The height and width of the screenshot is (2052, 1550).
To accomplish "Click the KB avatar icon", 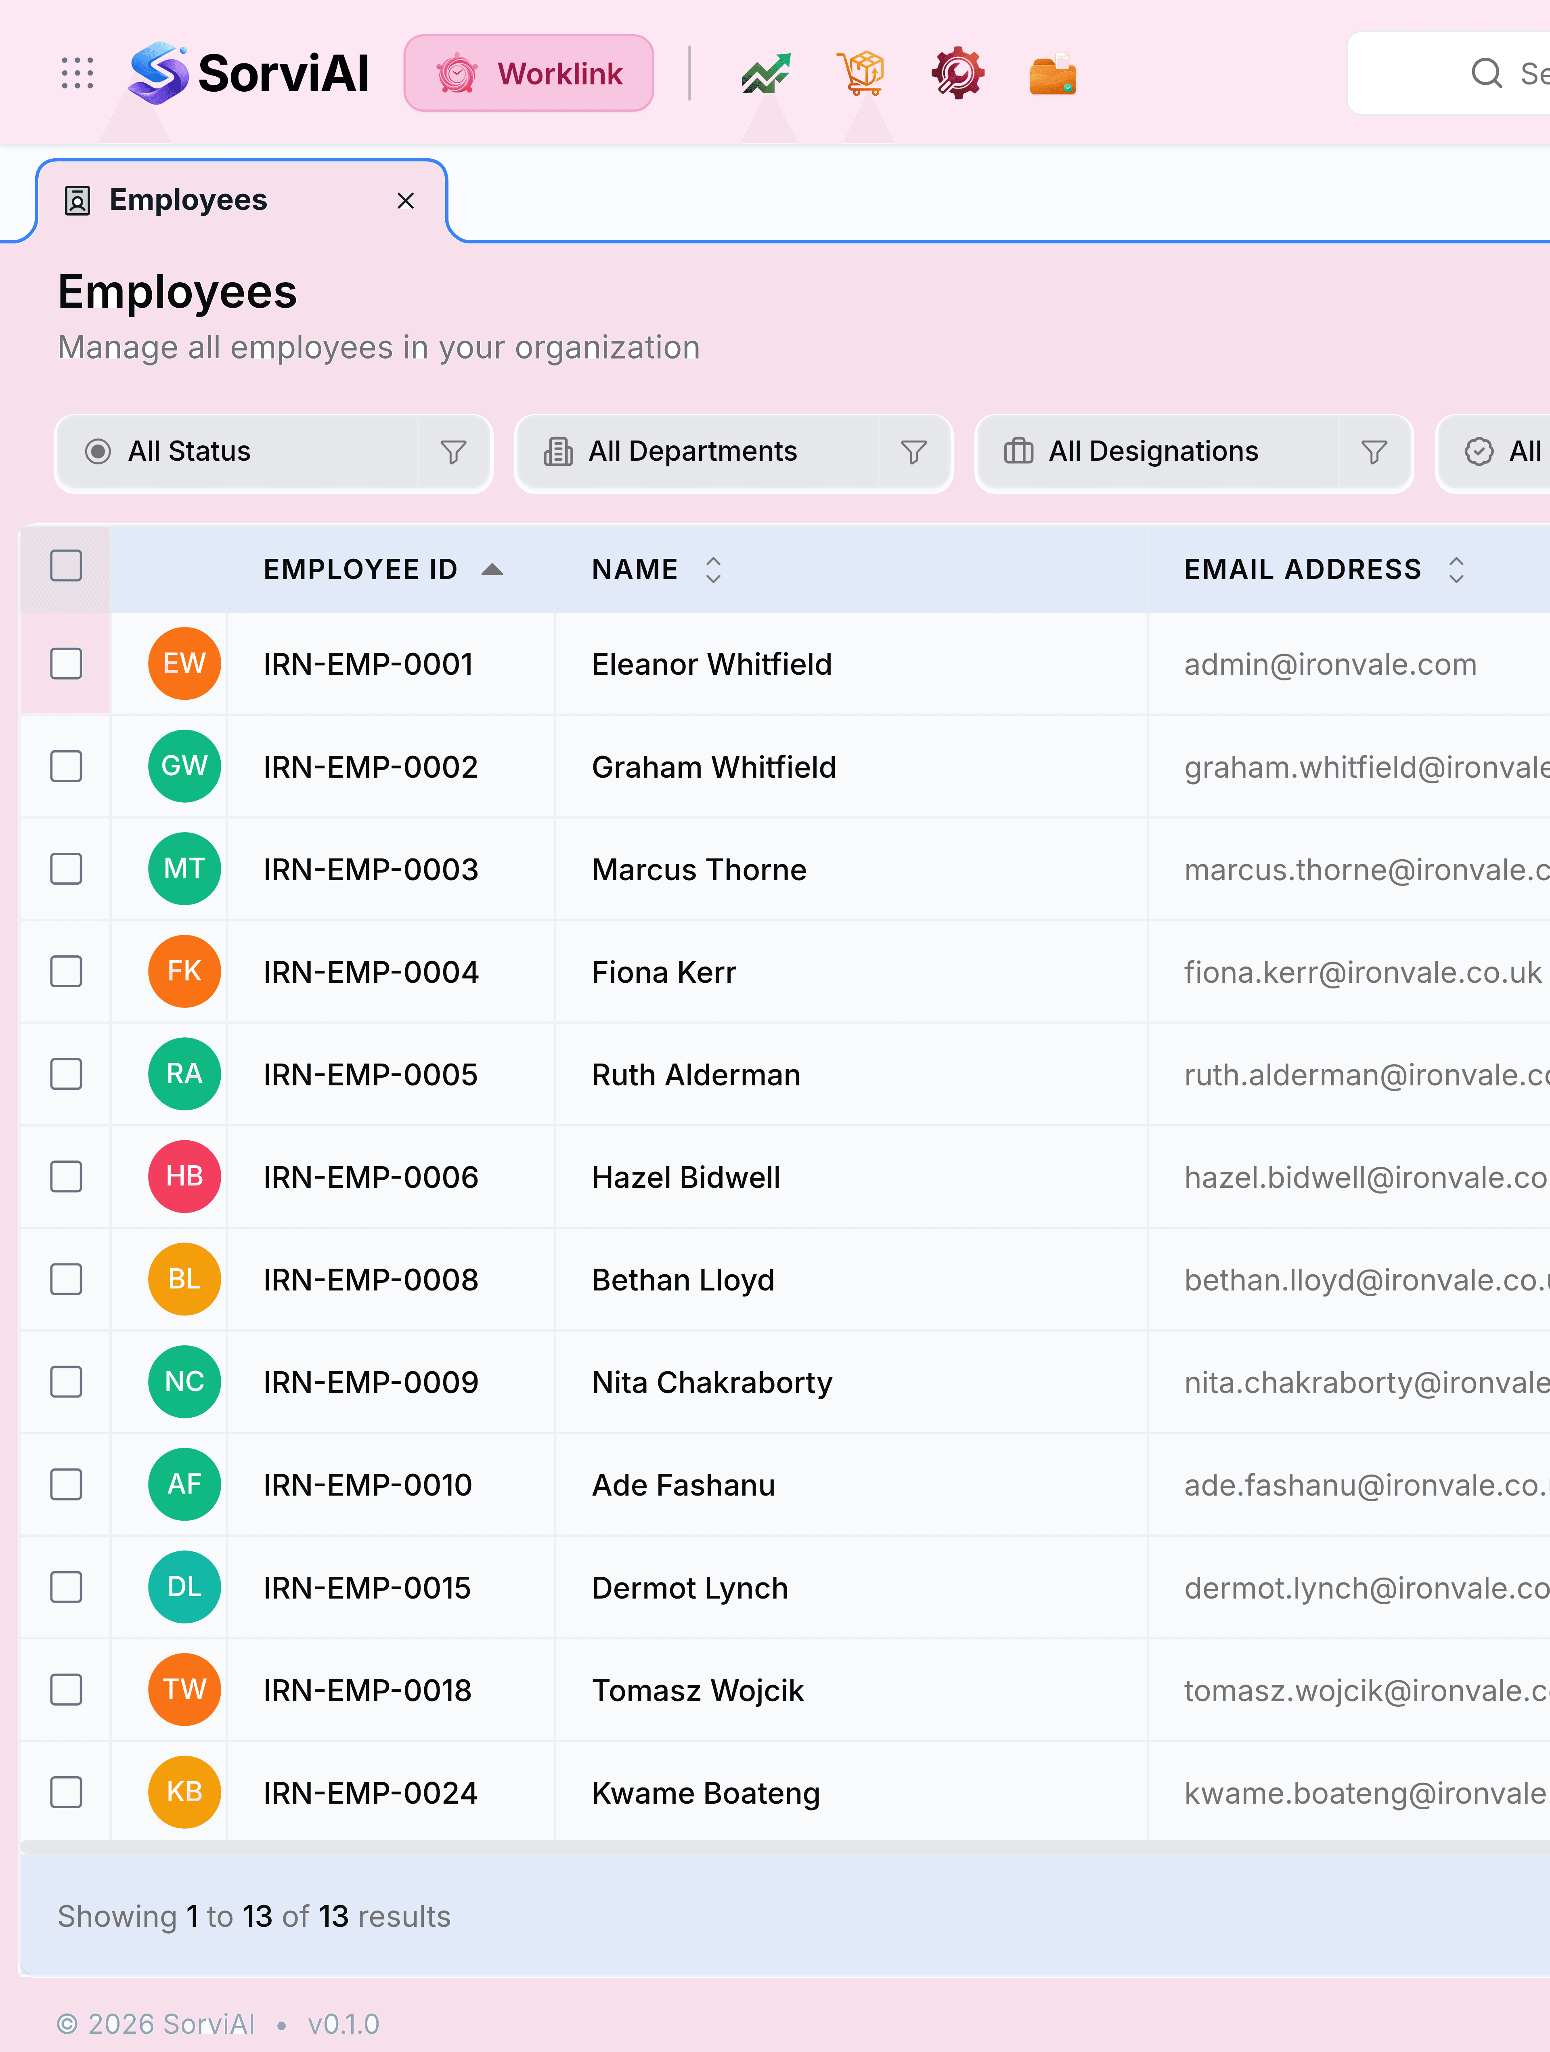I will [x=184, y=1792].
